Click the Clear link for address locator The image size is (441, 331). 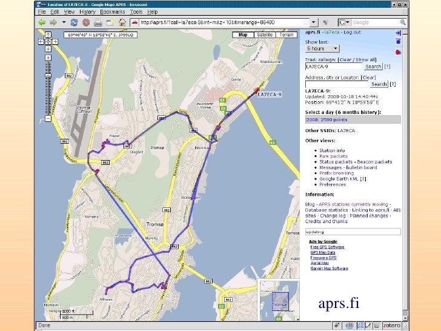point(368,78)
